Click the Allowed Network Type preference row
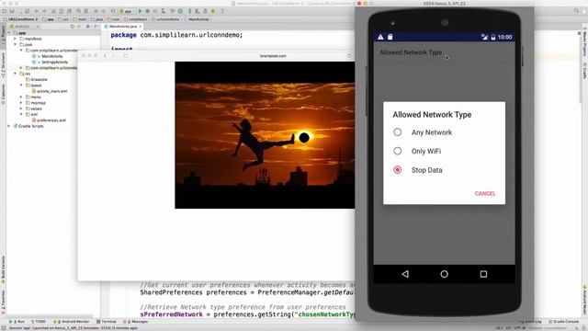Image resolution: width=588 pixels, height=331 pixels. [444, 53]
